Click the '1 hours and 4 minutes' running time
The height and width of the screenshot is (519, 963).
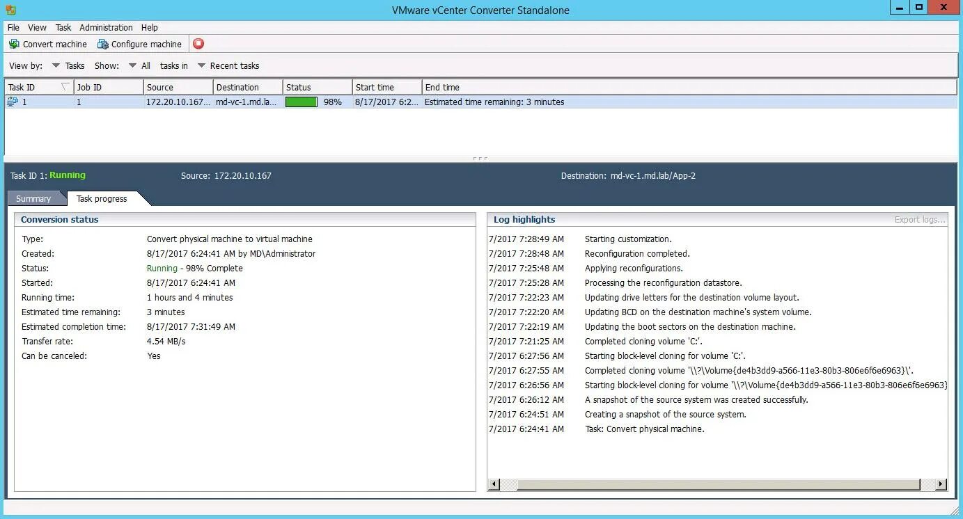tap(189, 298)
